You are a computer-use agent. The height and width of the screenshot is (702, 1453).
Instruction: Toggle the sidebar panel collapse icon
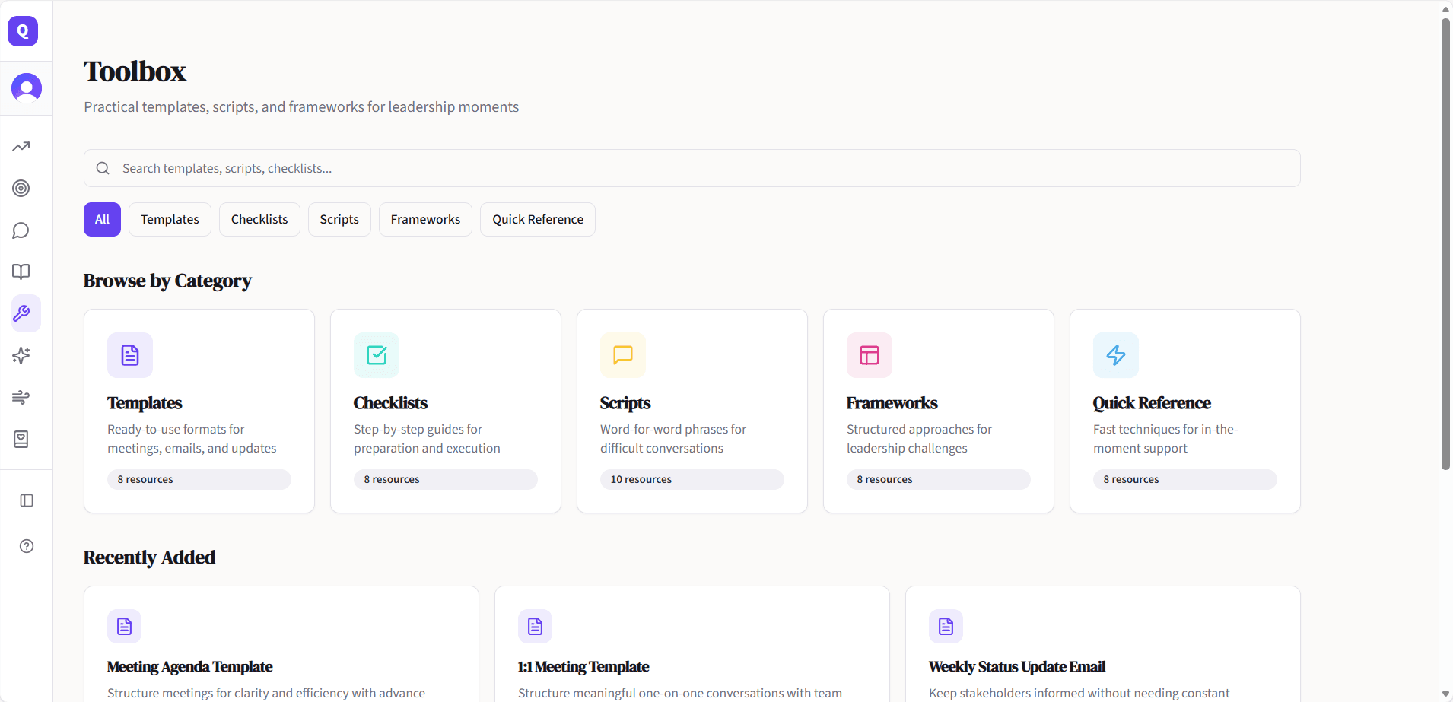tap(27, 500)
